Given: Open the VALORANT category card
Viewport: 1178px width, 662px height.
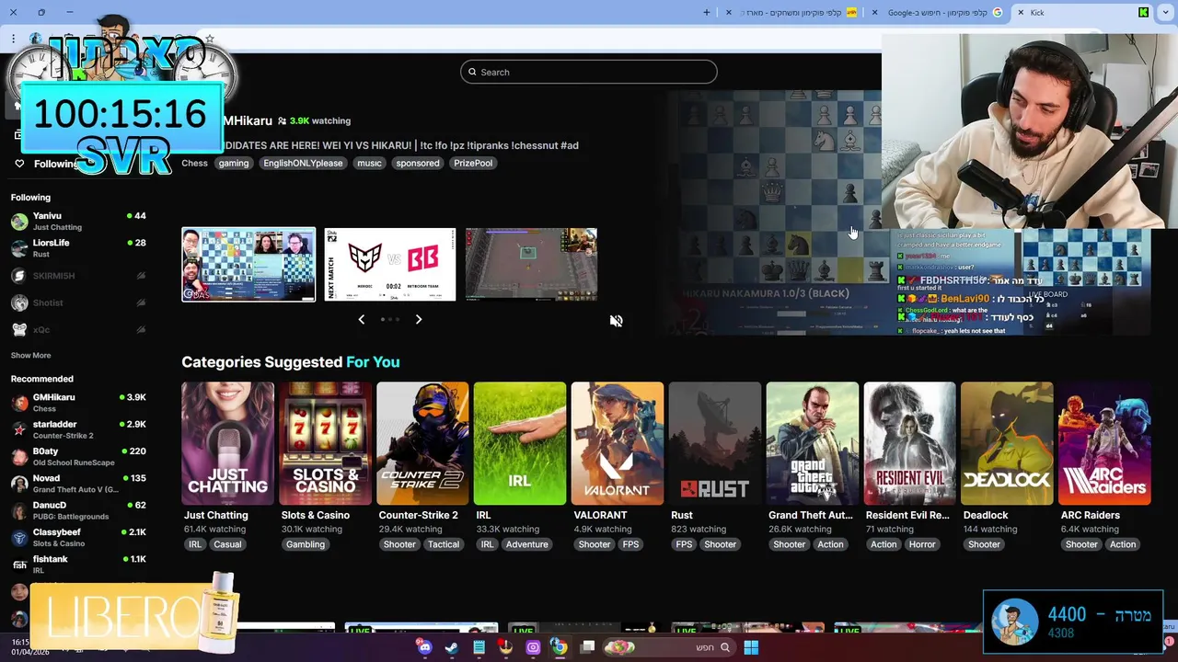Looking at the screenshot, I should [x=618, y=443].
